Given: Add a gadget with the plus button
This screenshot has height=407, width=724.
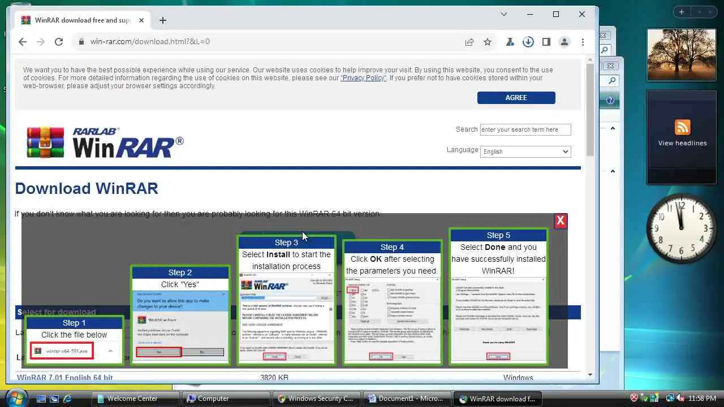Looking at the screenshot, I should [x=682, y=12].
